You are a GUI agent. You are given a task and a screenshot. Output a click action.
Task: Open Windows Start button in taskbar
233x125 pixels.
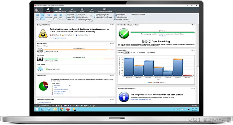[x=37, y=109]
